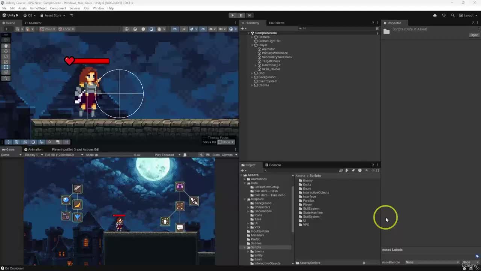The image size is (481, 271).
Task: Open the Pivot dropdown
Action: coord(48,29)
